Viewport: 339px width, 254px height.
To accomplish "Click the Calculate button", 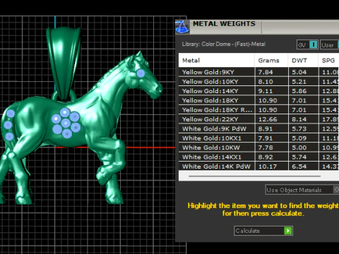I will click(x=263, y=231).
